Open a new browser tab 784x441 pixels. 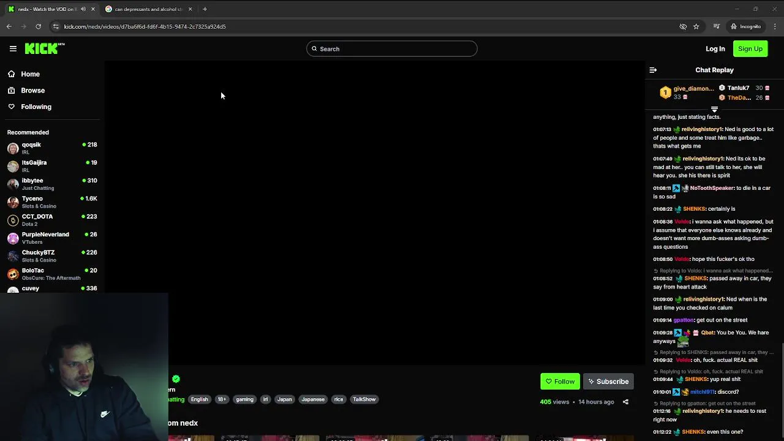205,9
